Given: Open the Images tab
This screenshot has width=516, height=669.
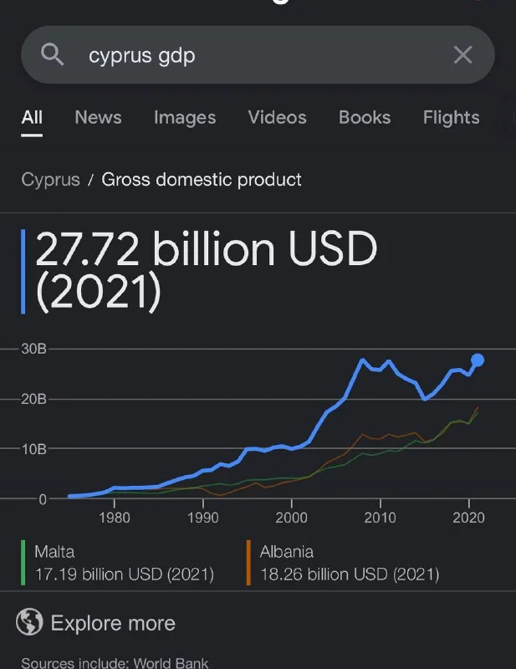Looking at the screenshot, I should 185,118.
